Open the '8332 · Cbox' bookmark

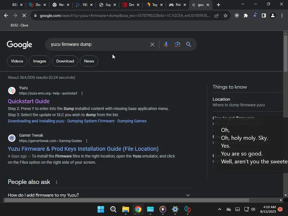coord(19,25)
